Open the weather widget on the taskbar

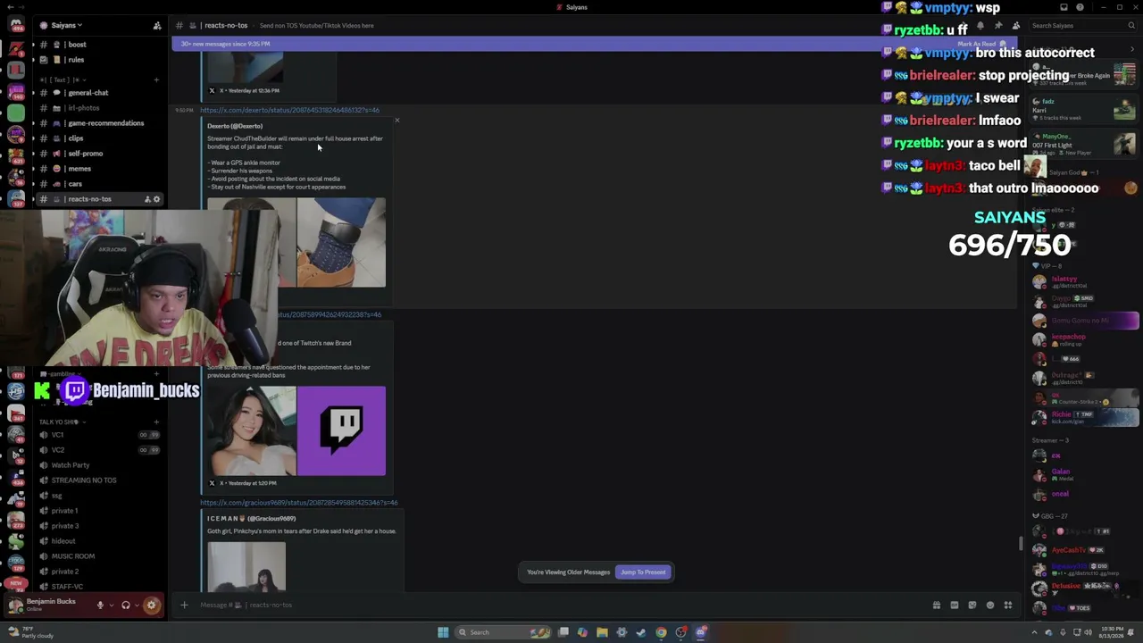(x=30, y=632)
